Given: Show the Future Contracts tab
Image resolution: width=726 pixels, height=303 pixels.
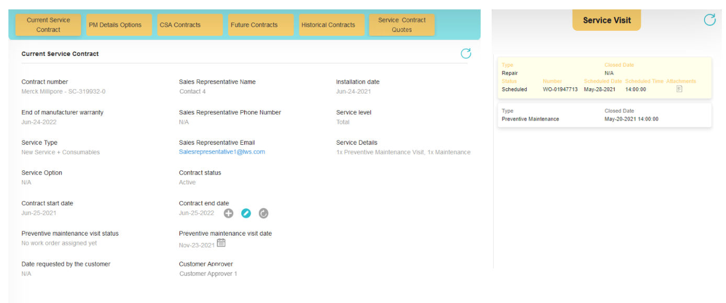Looking at the screenshot, I should 254,25.
